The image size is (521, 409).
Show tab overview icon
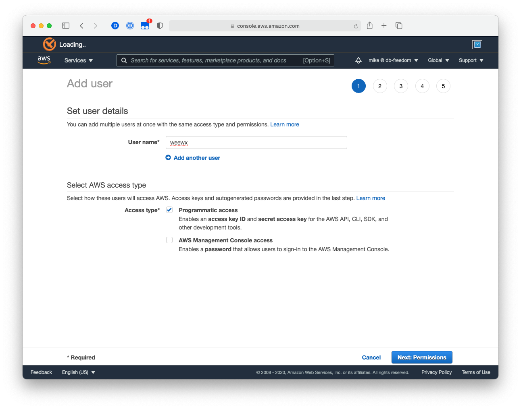(399, 26)
